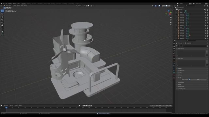Click the zoom magnifier viewport navigation icon
The width and height of the screenshot is (209, 117).
pyautogui.click(x=171, y=17)
